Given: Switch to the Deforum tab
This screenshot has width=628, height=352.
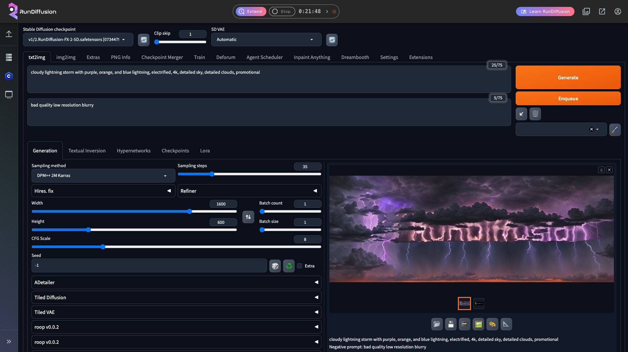Looking at the screenshot, I should pyautogui.click(x=226, y=57).
